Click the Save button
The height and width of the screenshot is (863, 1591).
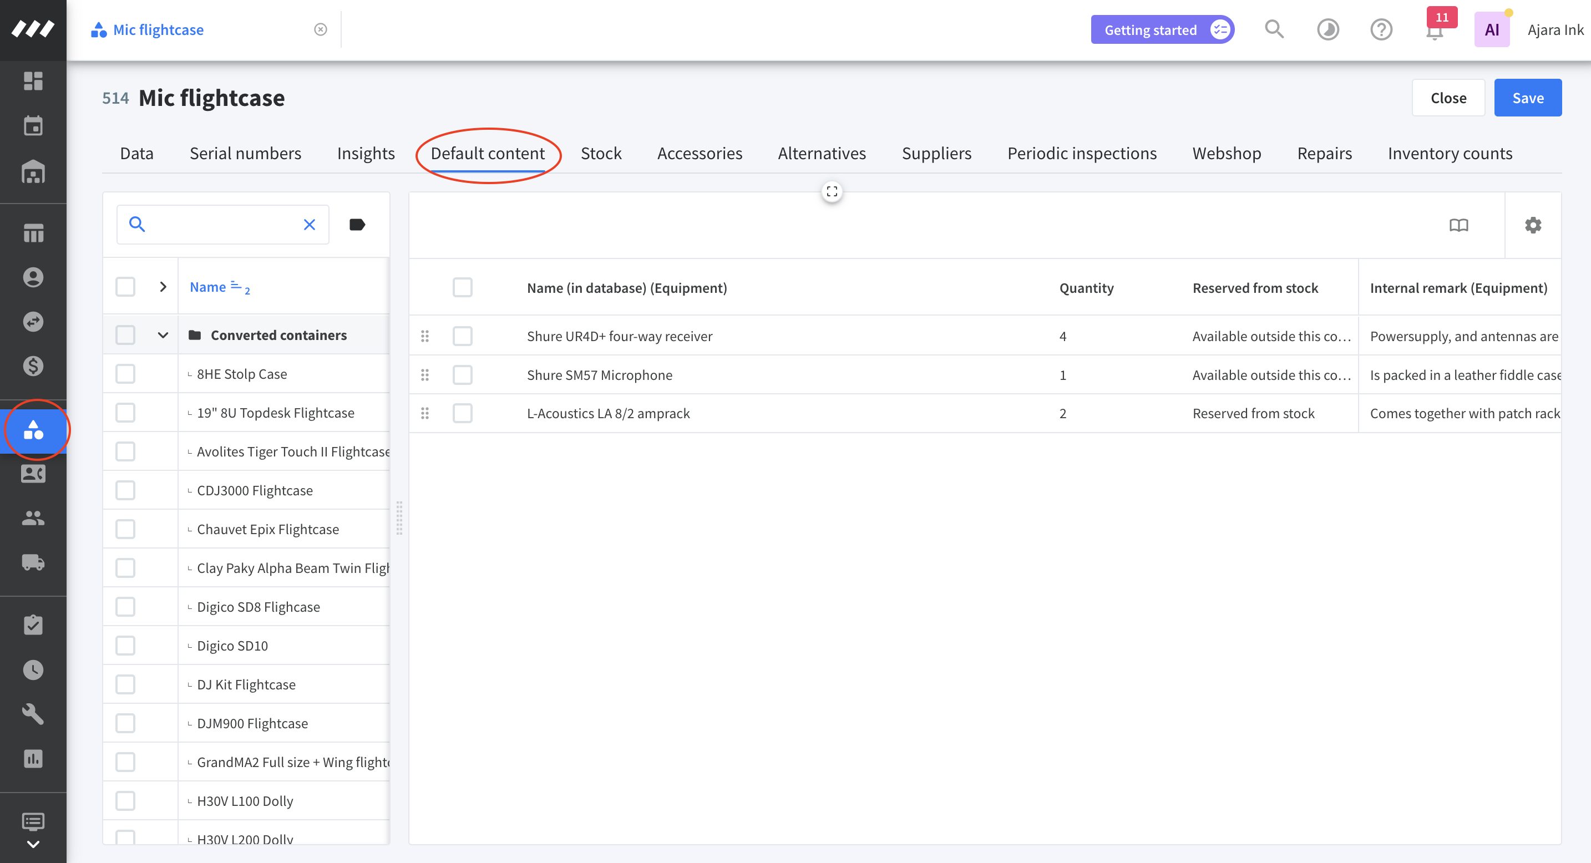click(x=1528, y=98)
